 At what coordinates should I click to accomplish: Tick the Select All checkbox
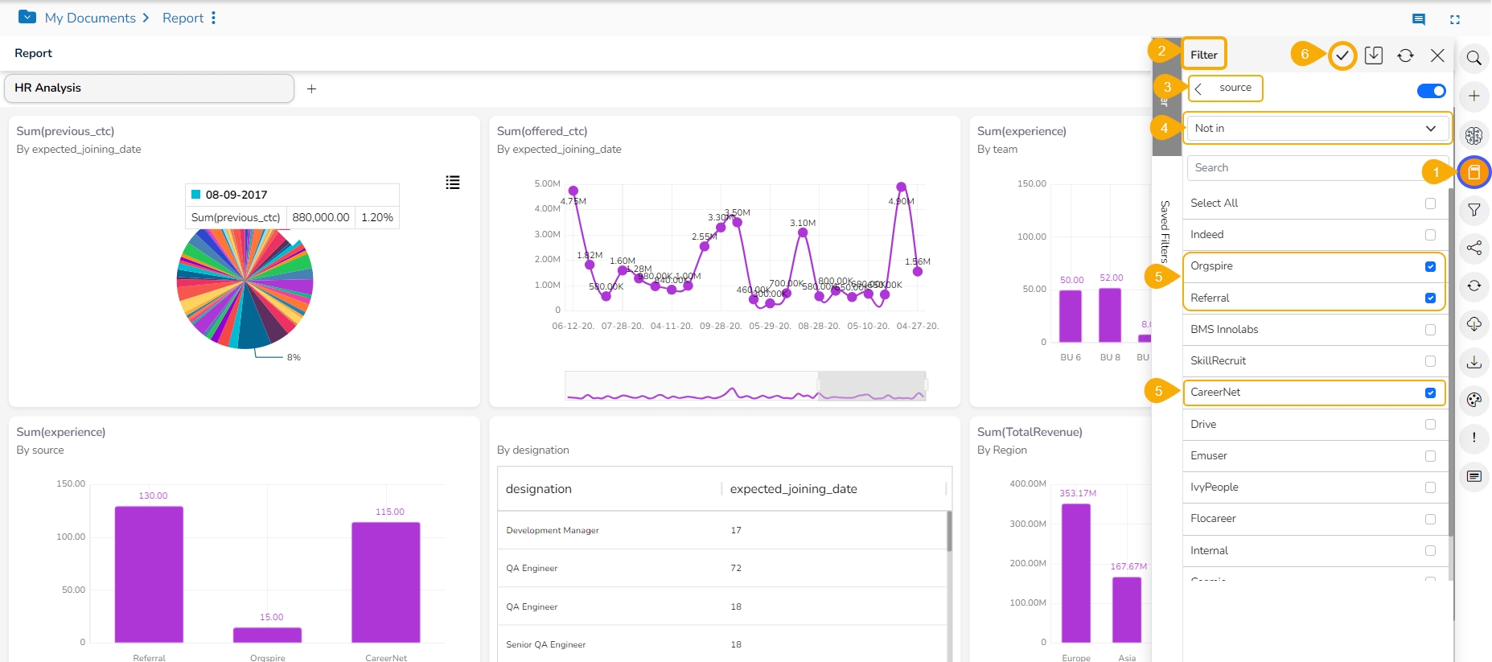tap(1430, 204)
